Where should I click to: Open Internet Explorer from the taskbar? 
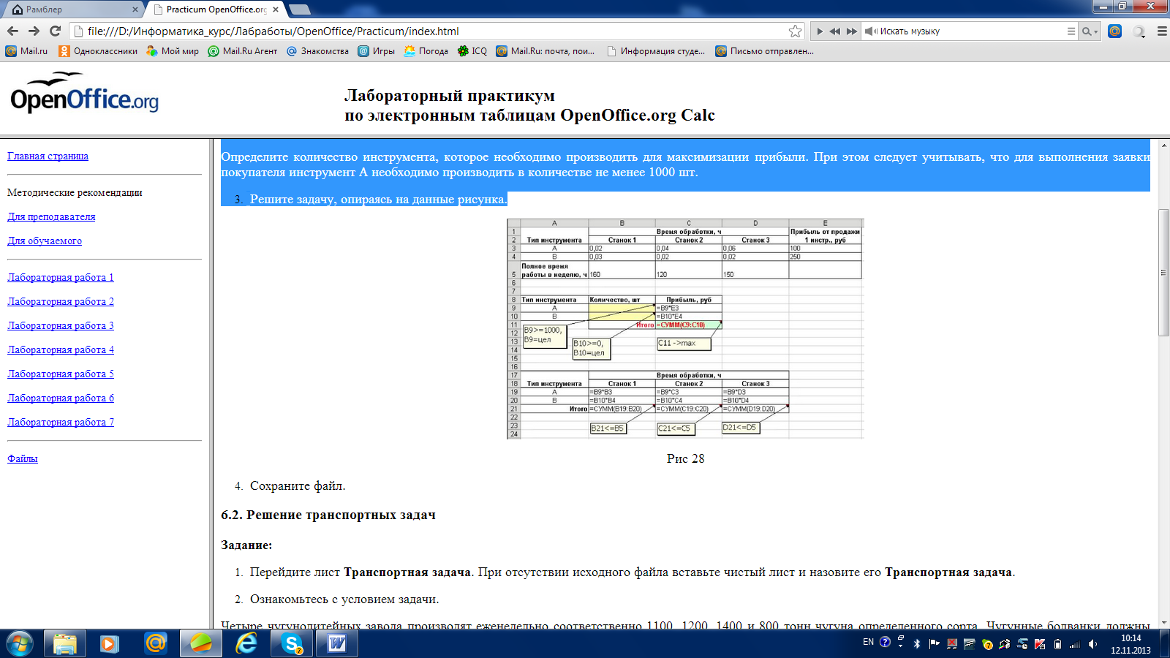(x=246, y=644)
